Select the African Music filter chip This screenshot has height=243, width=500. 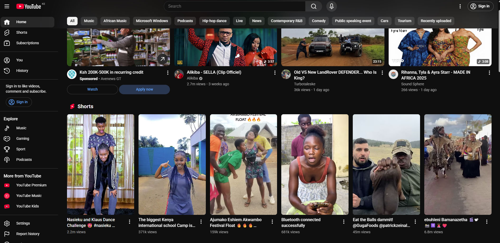click(115, 21)
